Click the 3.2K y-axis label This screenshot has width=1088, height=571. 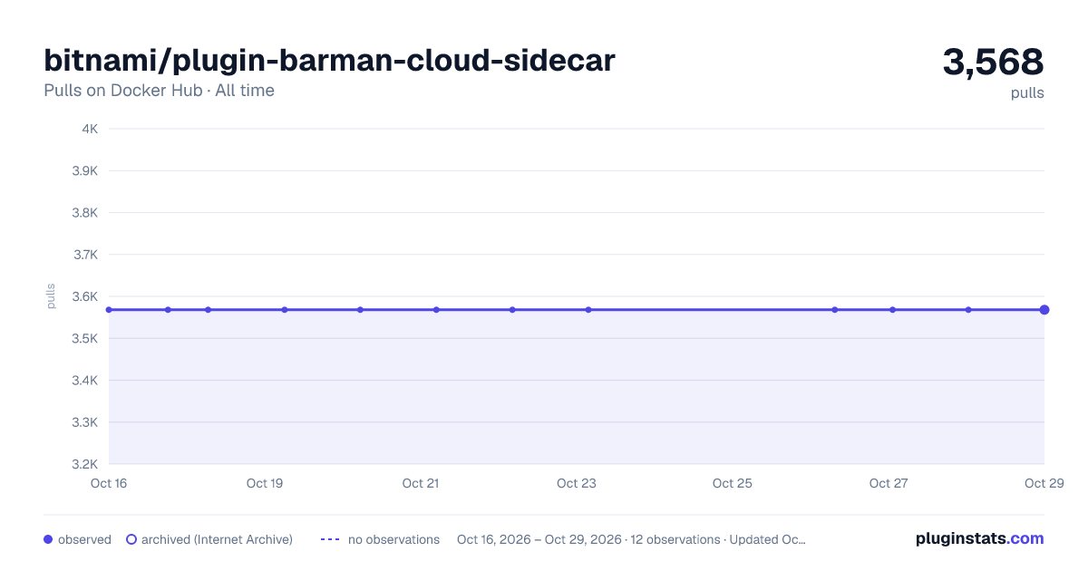point(85,464)
